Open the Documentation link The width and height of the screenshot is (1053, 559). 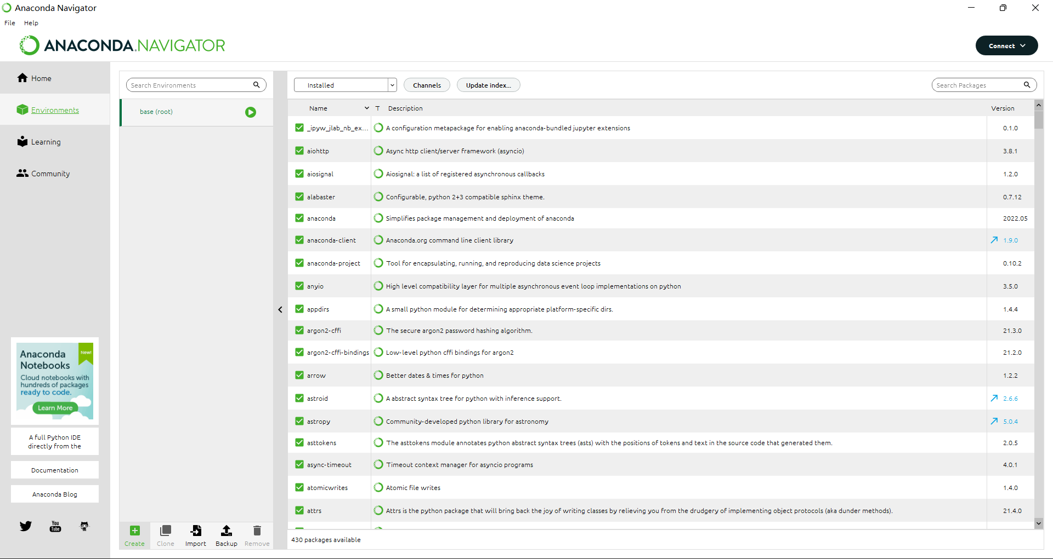55,470
